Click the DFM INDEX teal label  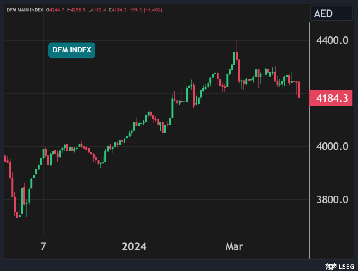pyautogui.click(x=72, y=50)
